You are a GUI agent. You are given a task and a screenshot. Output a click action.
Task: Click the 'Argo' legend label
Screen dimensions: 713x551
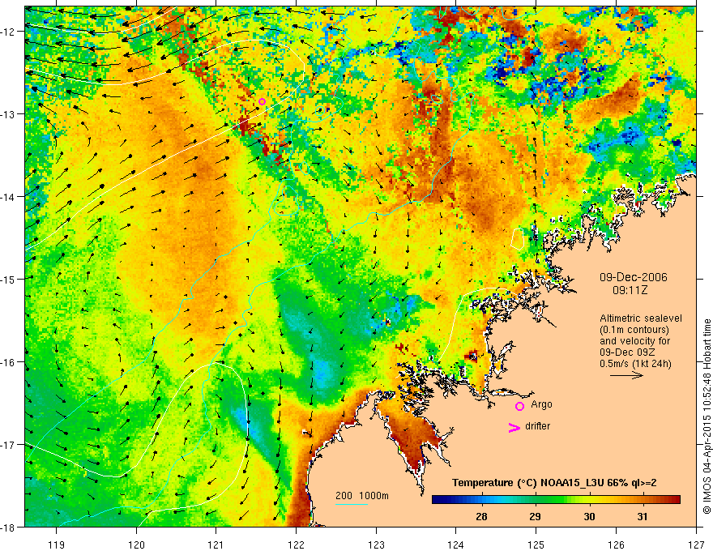pyautogui.click(x=541, y=404)
